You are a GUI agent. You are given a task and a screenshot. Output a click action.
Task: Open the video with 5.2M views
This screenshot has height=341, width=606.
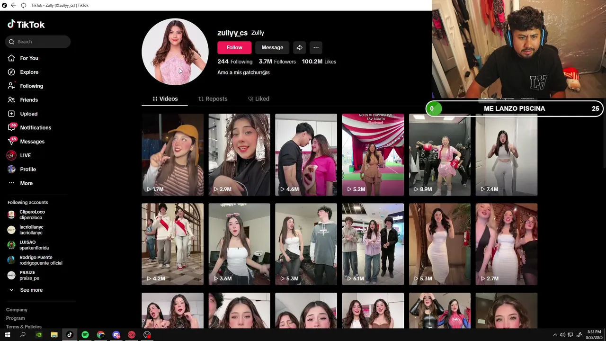pyautogui.click(x=373, y=154)
